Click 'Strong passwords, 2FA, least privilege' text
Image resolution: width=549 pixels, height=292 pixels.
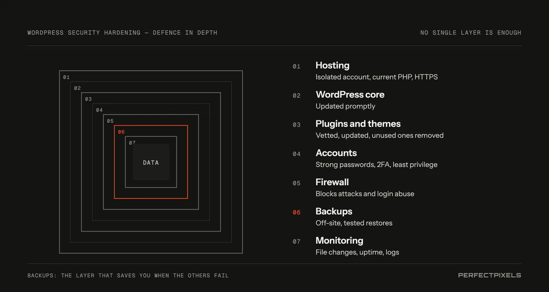[377, 165]
